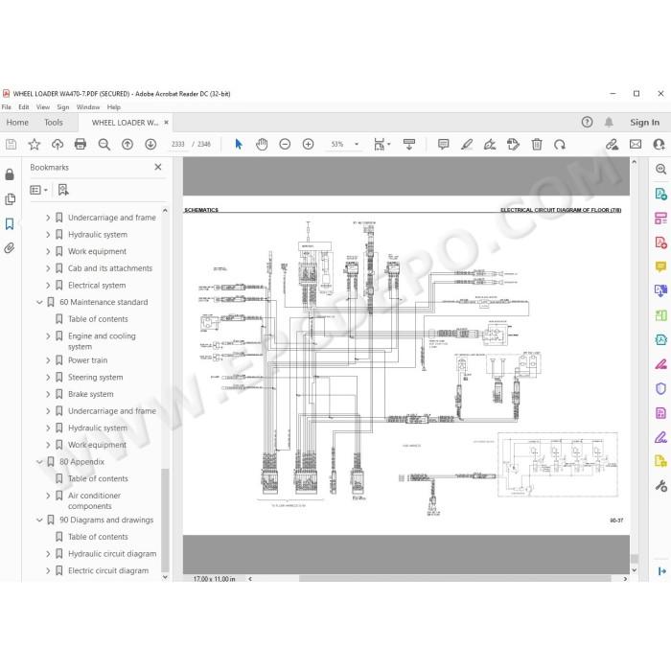Open the zoom percentage dropdown

coord(357,144)
